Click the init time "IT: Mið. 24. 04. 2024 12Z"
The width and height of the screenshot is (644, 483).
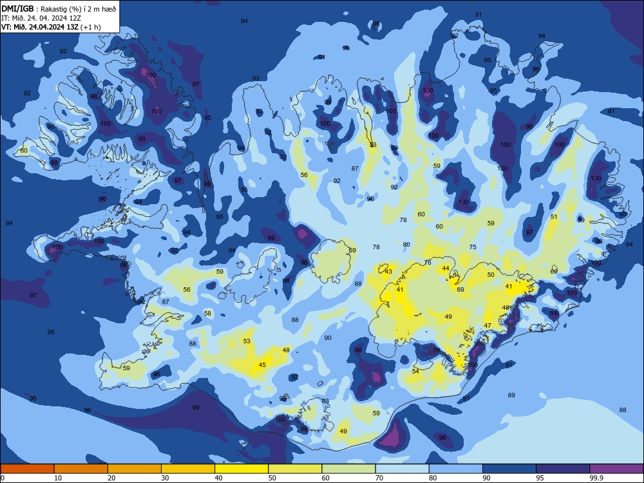pos(41,18)
